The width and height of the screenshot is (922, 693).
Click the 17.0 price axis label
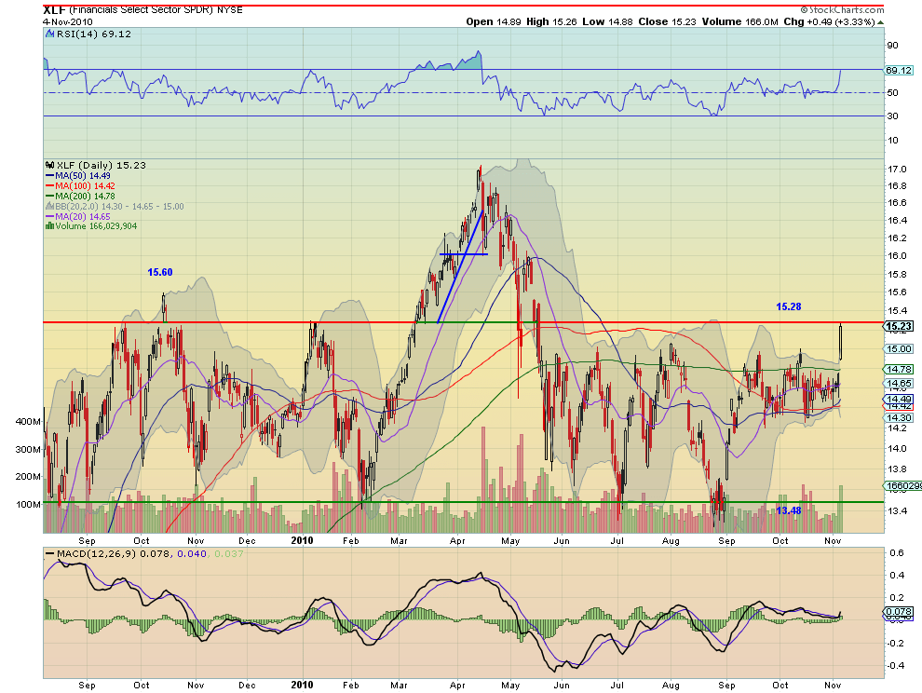click(x=897, y=170)
